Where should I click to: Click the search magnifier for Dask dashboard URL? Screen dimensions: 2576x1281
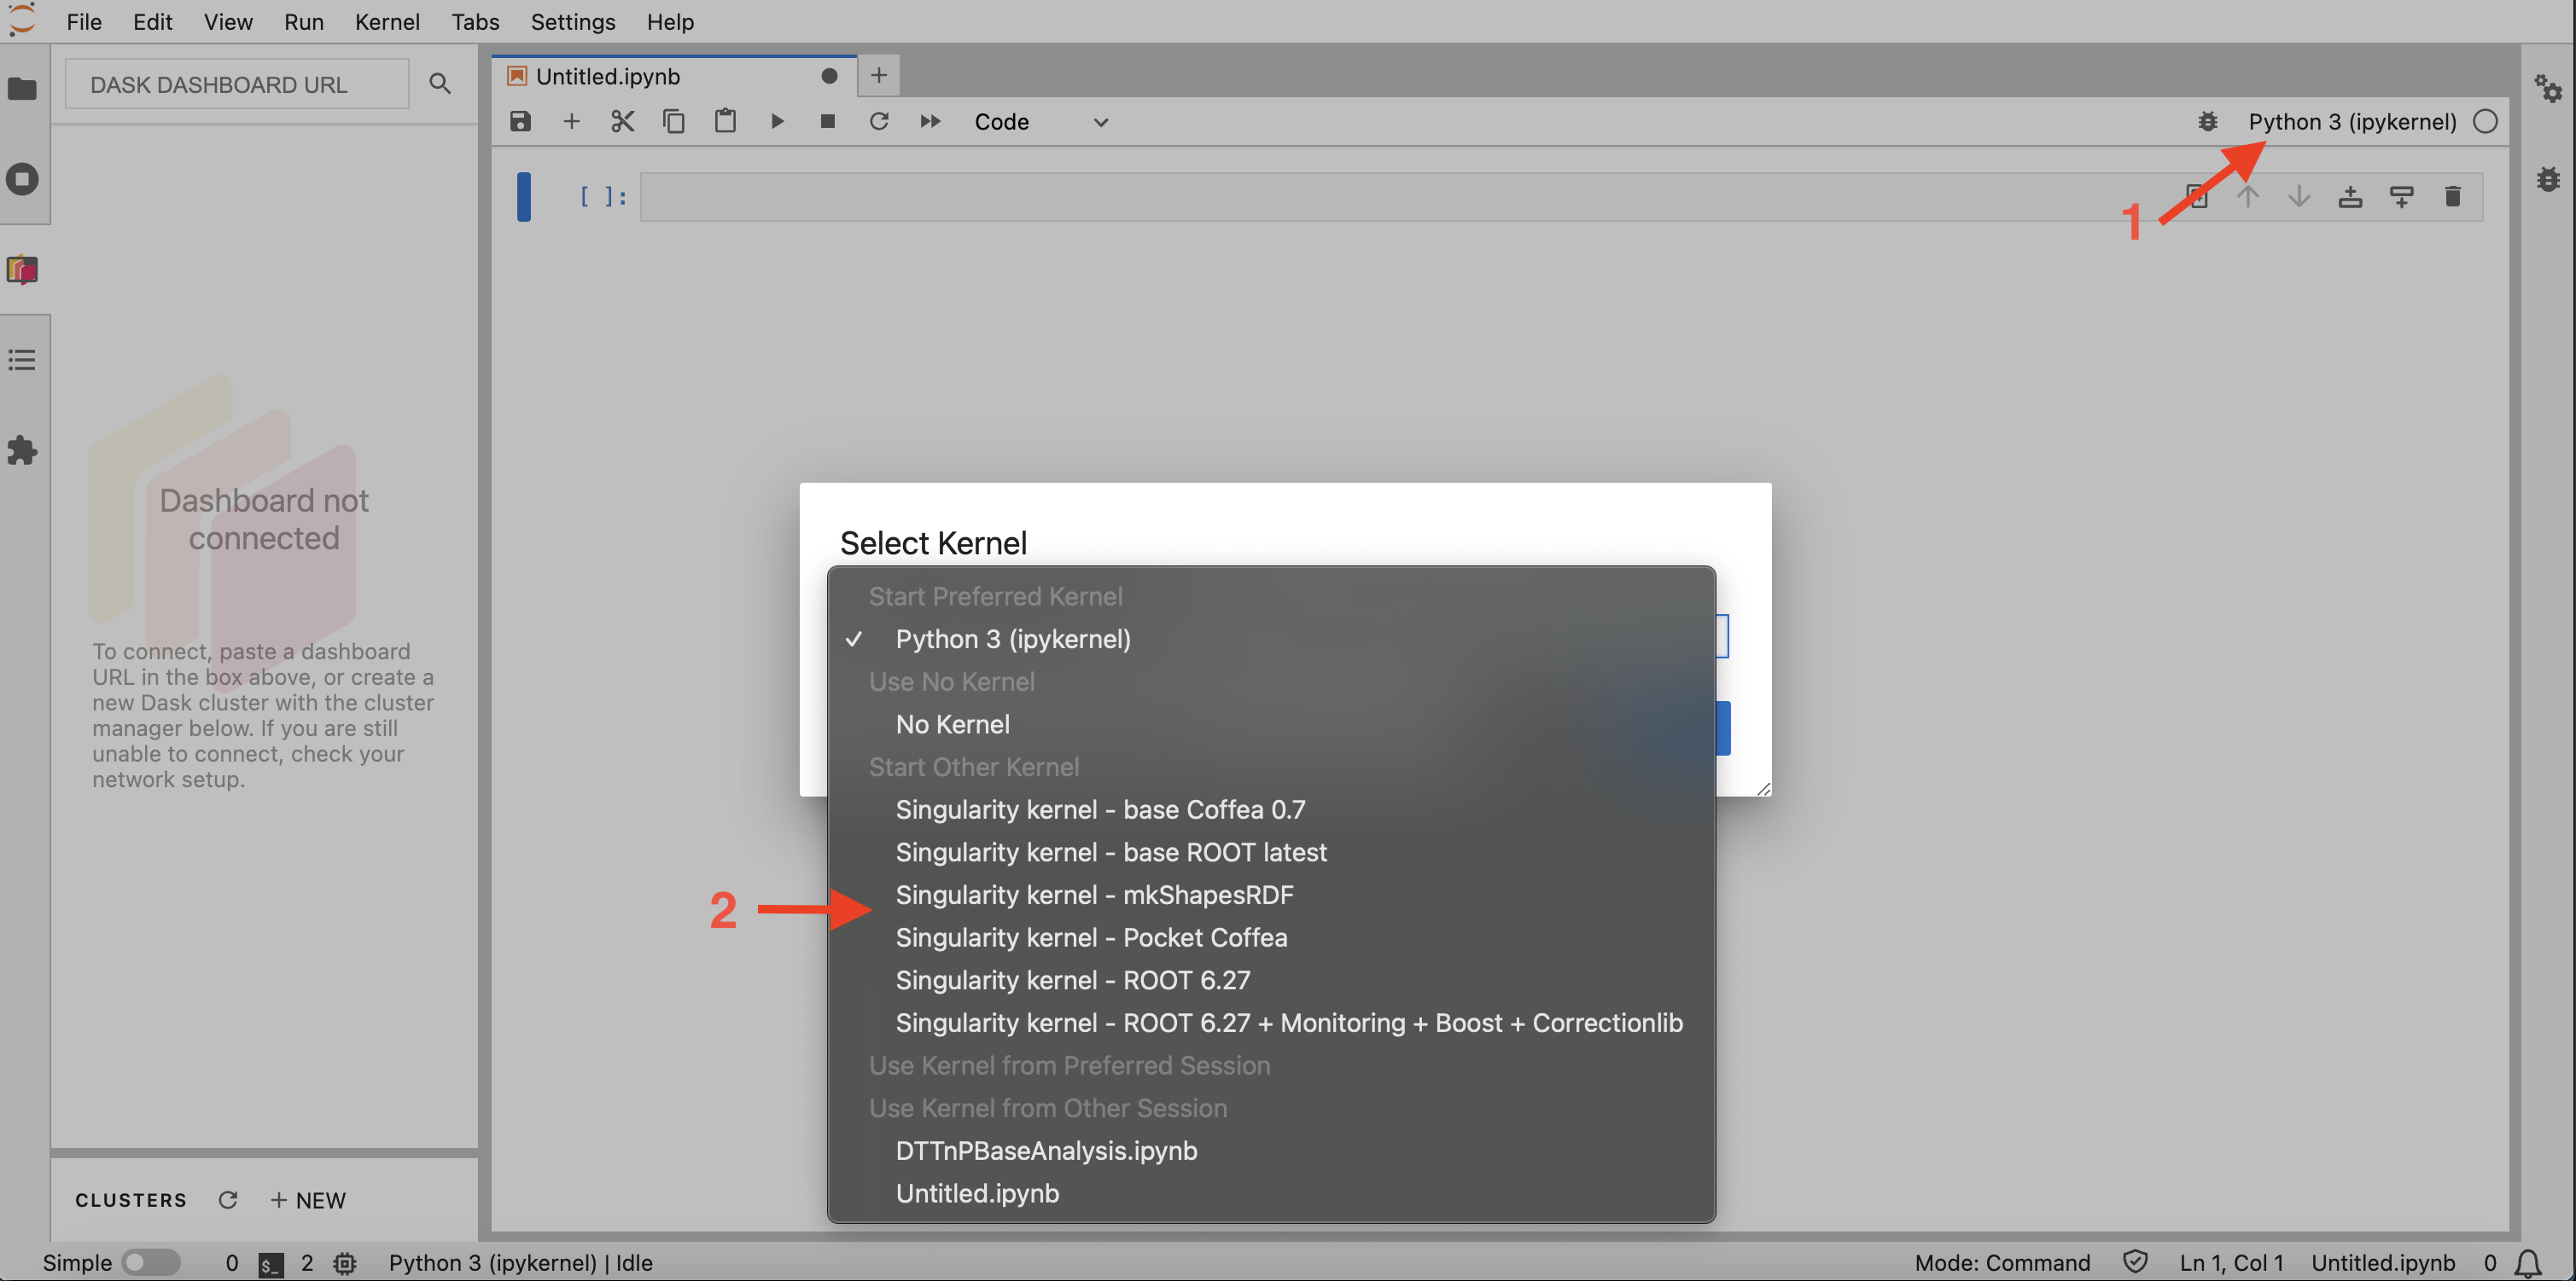coord(440,84)
